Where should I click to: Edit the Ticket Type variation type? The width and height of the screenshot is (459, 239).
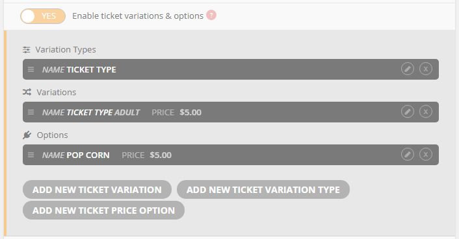408,69
